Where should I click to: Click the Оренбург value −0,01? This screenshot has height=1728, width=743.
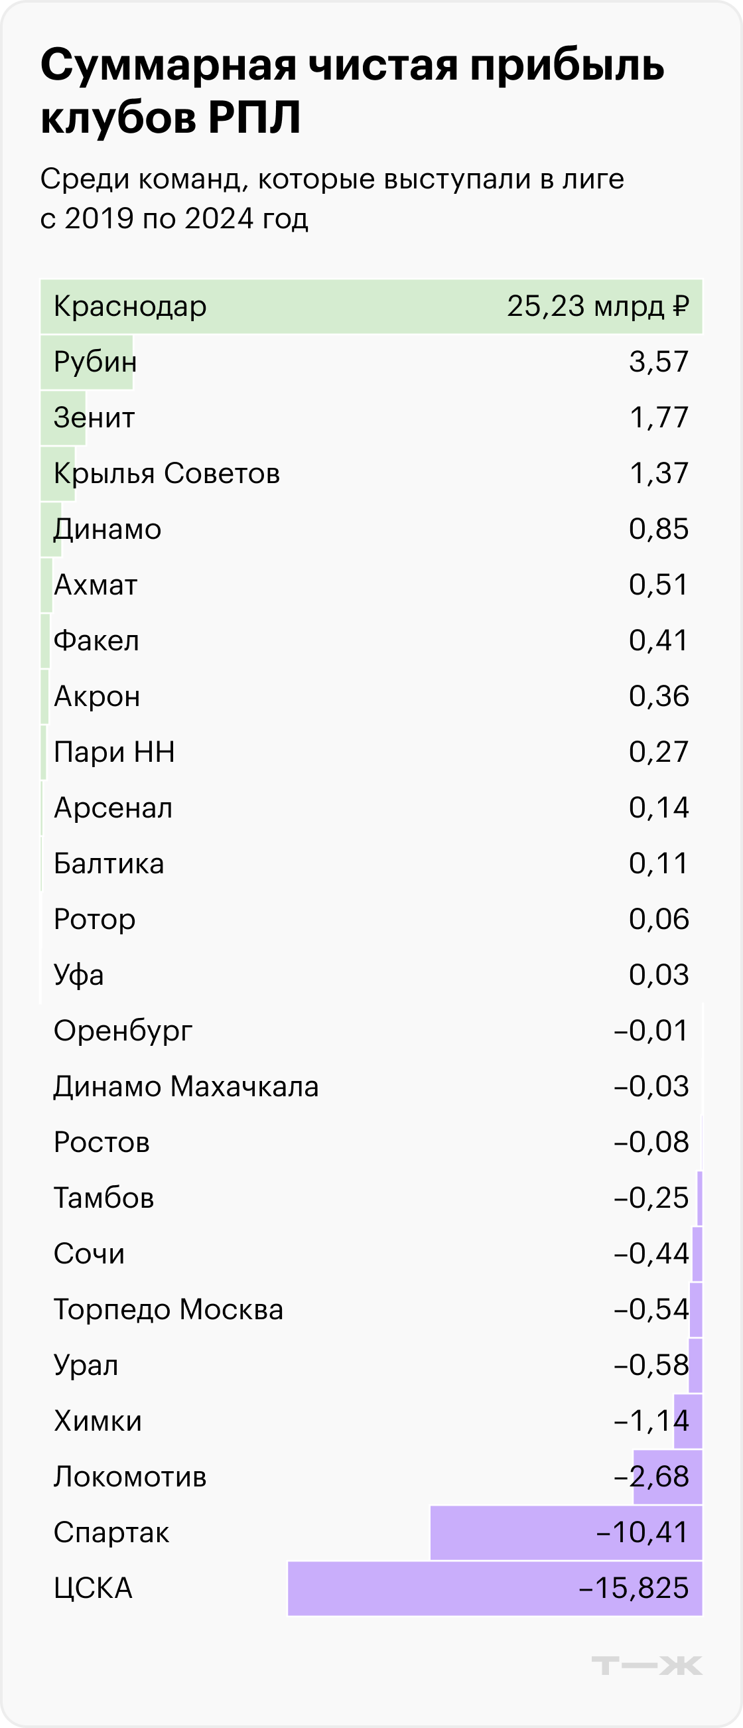point(651,1031)
